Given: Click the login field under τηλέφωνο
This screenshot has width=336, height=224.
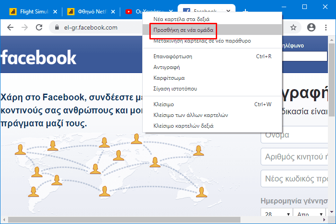Looking at the screenshot, I should (305, 56).
